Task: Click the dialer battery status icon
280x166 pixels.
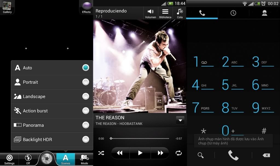Action: point(257,4)
